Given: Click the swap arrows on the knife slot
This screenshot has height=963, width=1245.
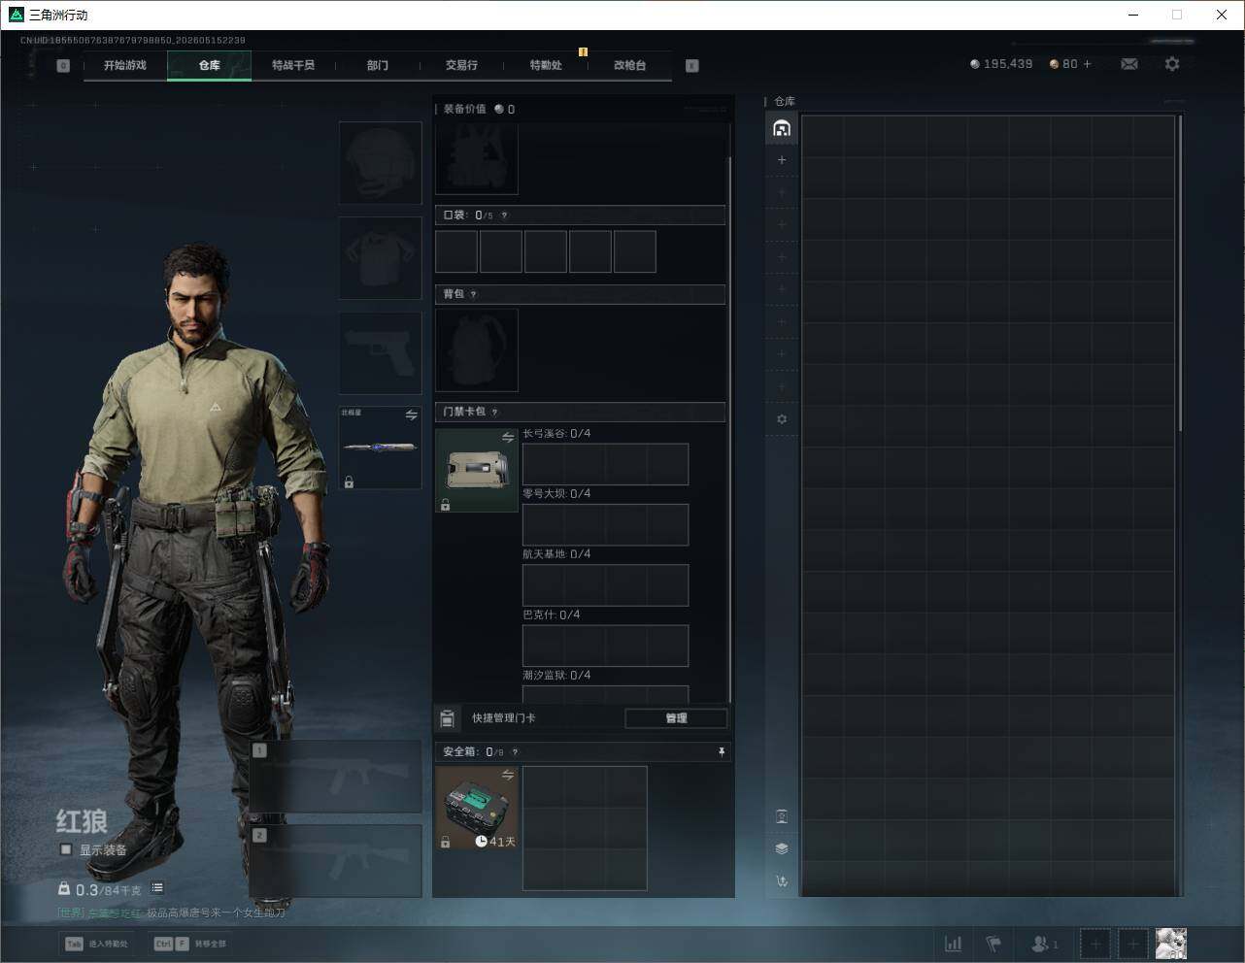Looking at the screenshot, I should 411,415.
